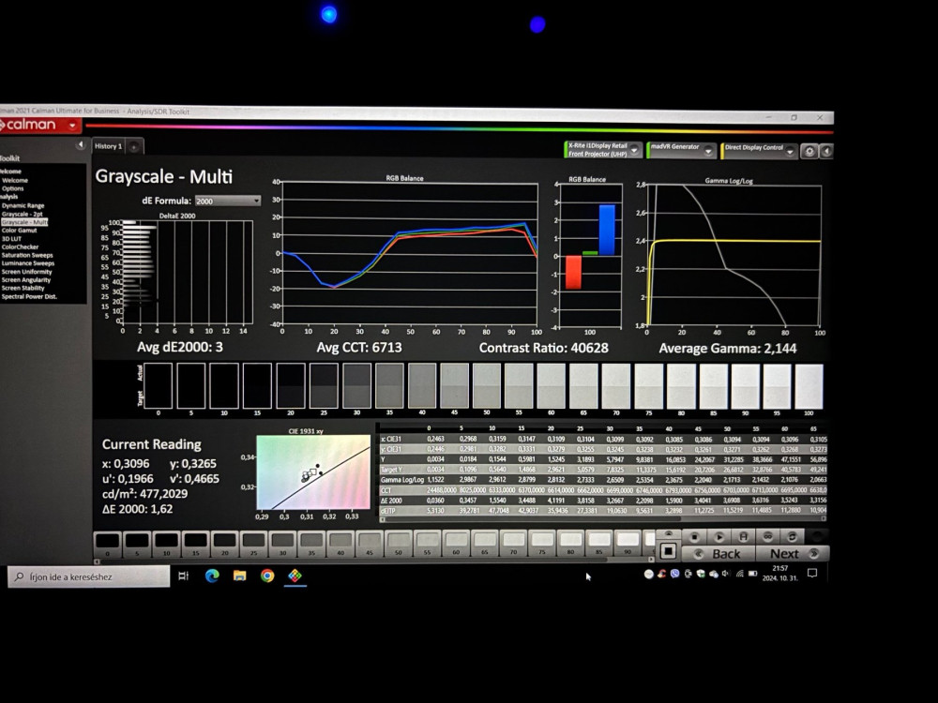Launch Google Chrome from the taskbar
938x703 pixels.
(267, 576)
